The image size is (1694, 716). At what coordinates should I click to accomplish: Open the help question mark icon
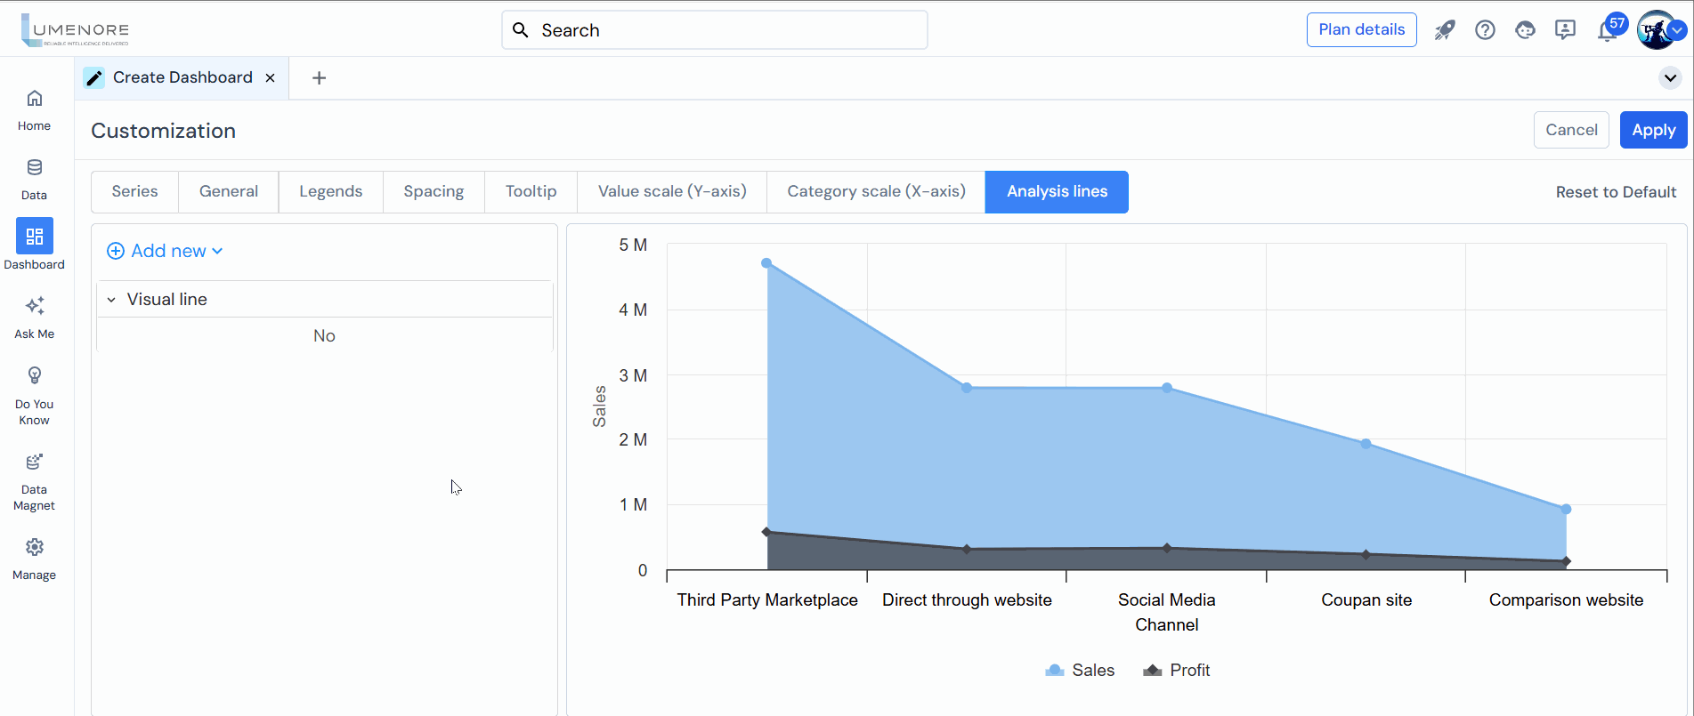tap(1485, 30)
